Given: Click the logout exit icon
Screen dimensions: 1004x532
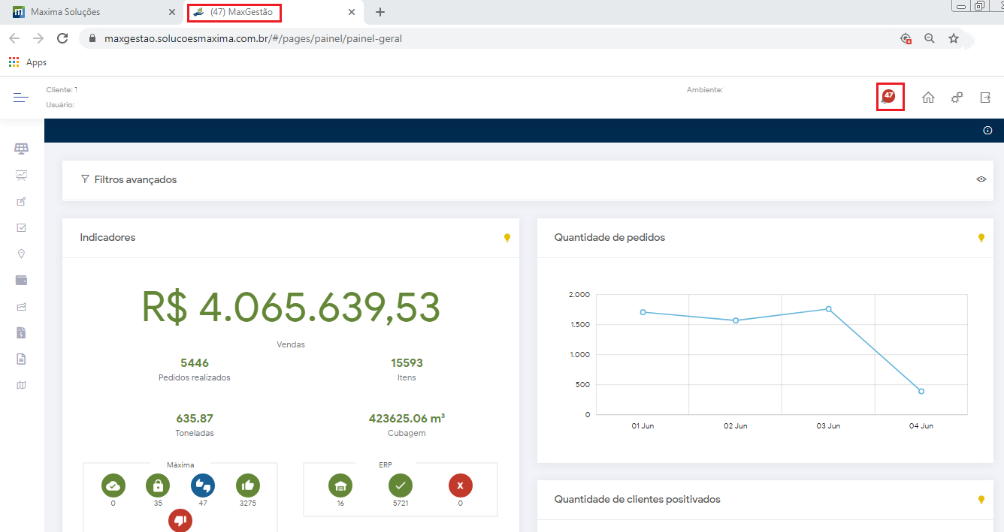Looking at the screenshot, I should point(985,98).
